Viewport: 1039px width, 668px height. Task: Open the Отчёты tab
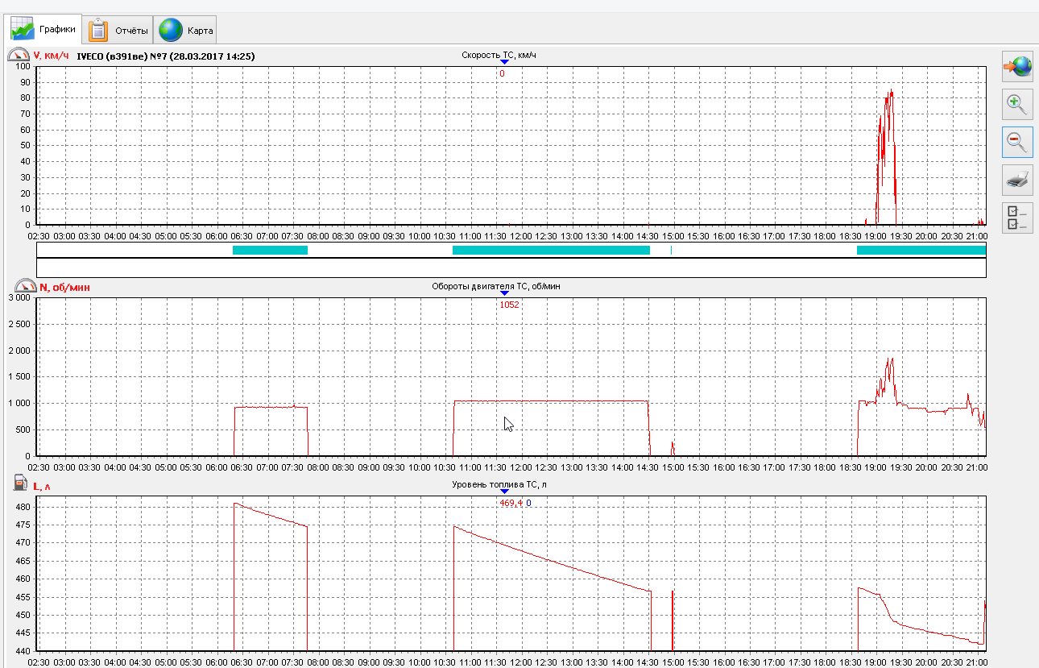[x=119, y=31]
